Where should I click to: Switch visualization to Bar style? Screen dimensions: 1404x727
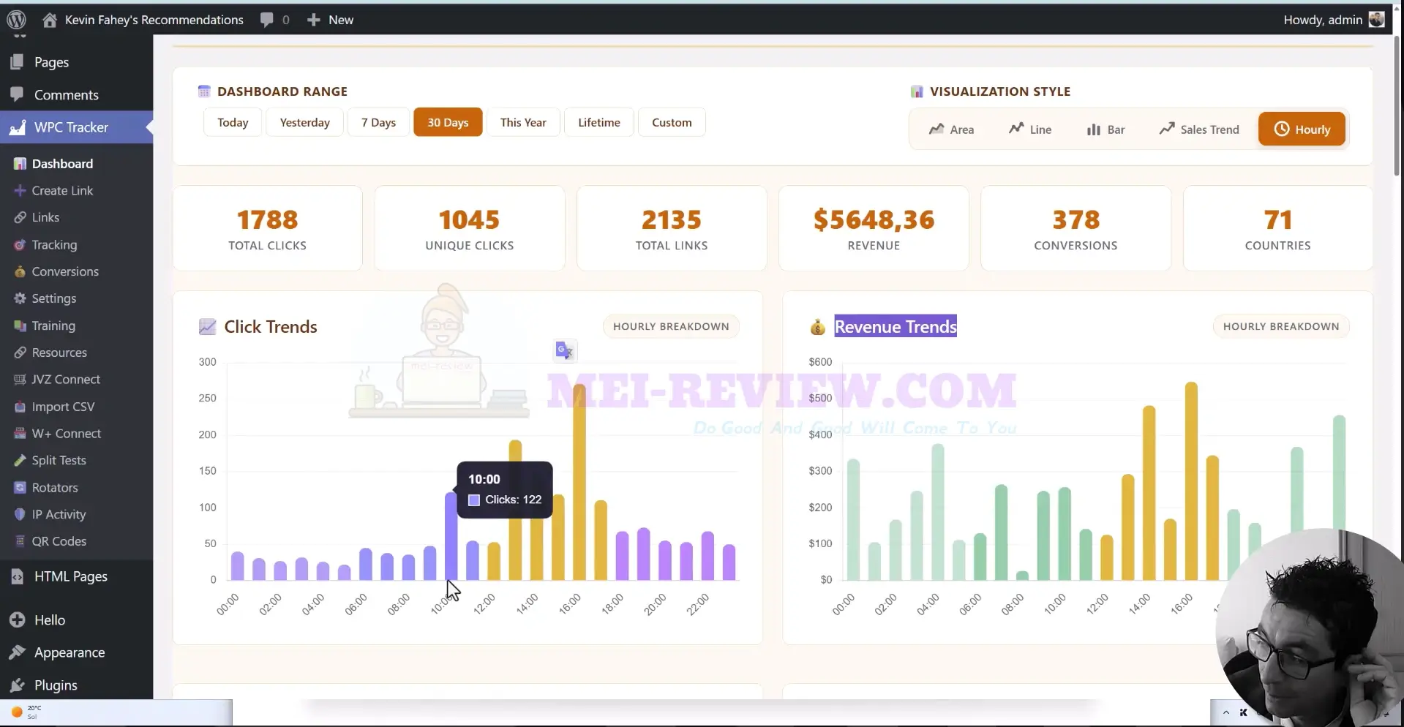pos(1105,129)
